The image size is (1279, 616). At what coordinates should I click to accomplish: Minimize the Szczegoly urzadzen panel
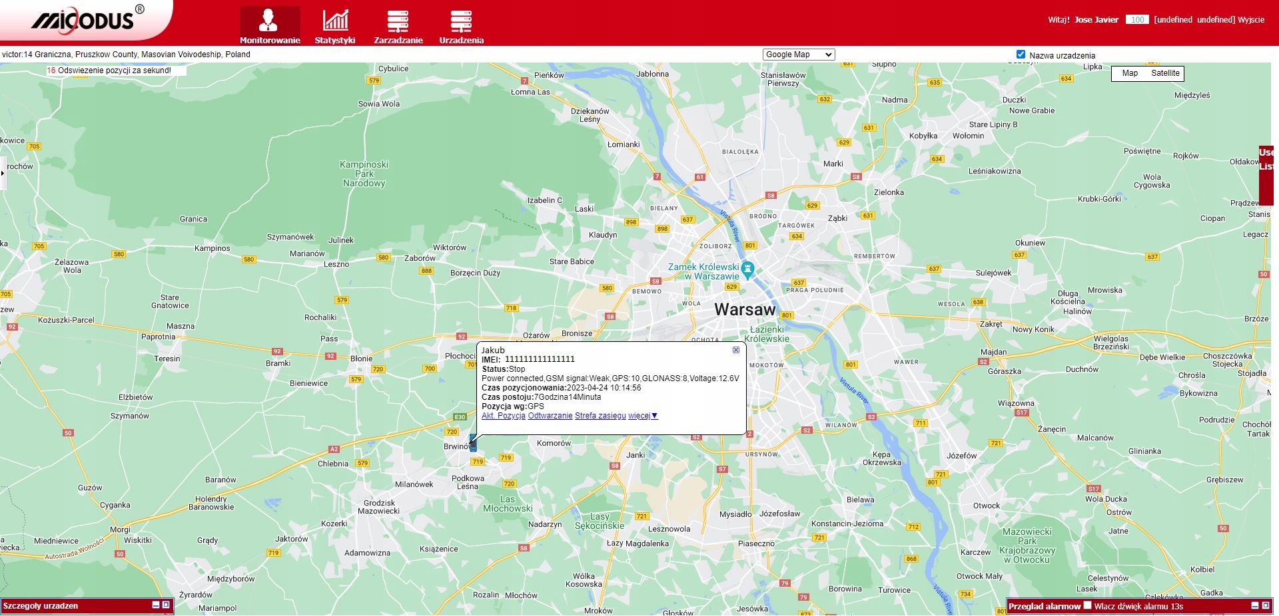click(x=156, y=605)
